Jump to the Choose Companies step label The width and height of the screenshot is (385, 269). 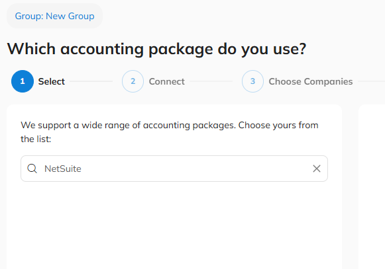click(x=311, y=81)
